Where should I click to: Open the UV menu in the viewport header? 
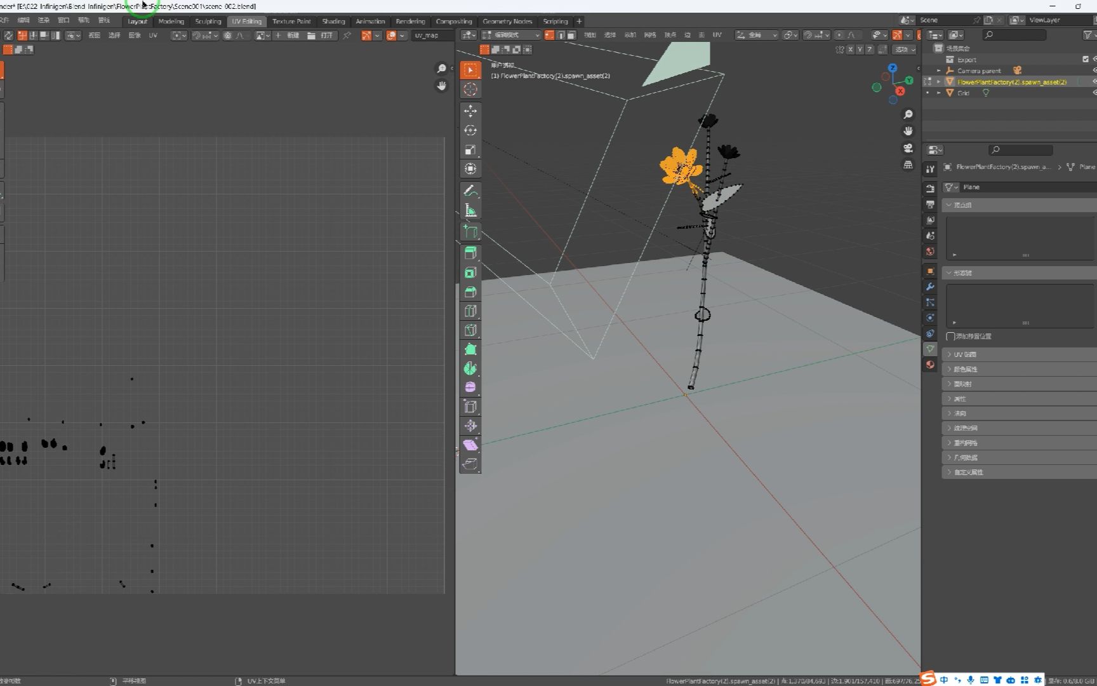716,35
